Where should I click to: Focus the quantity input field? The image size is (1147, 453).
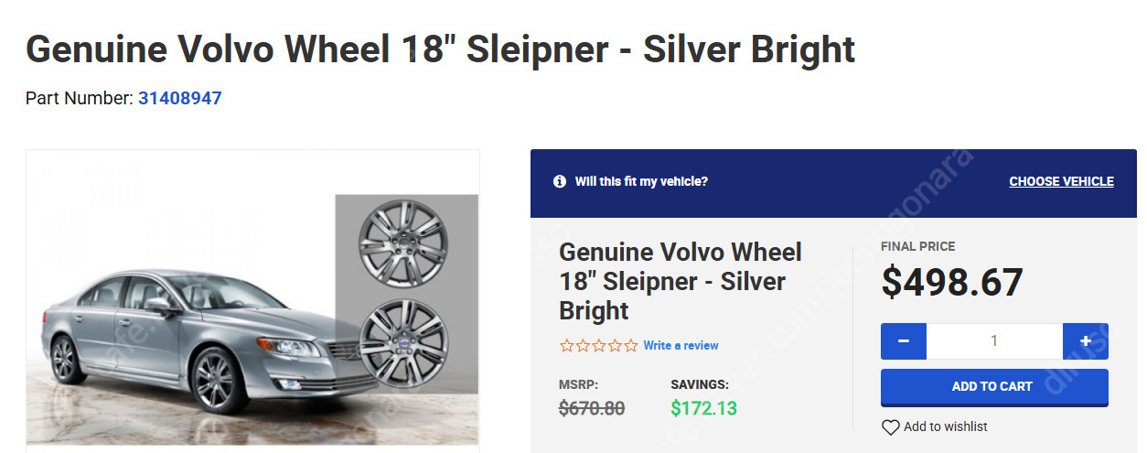click(x=994, y=341)
